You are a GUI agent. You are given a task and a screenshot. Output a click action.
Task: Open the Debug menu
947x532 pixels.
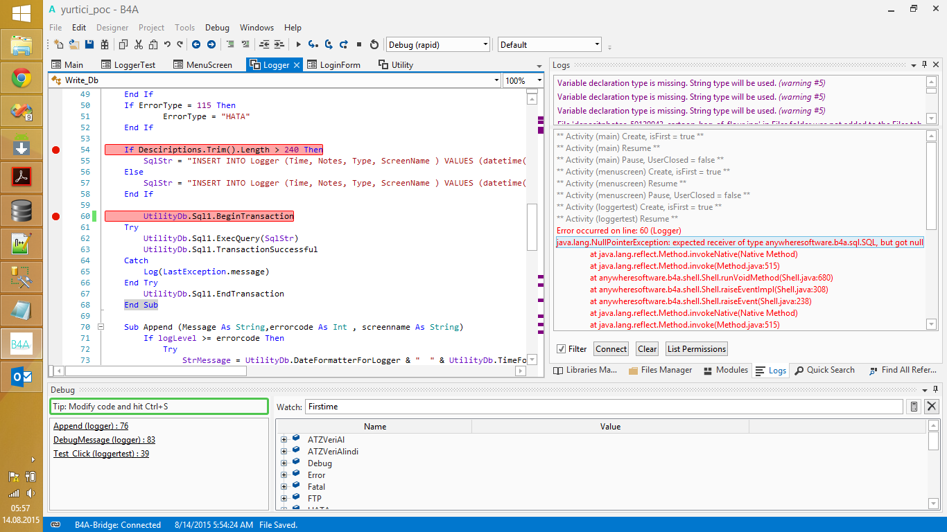click(x=217, y=28)
